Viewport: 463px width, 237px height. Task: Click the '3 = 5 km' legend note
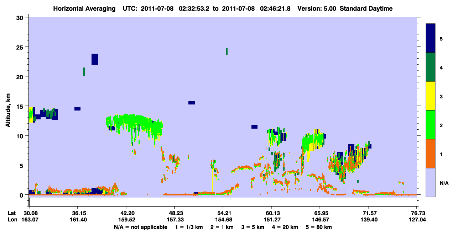point(253,227)
